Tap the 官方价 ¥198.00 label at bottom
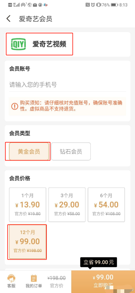 point(57,281)
